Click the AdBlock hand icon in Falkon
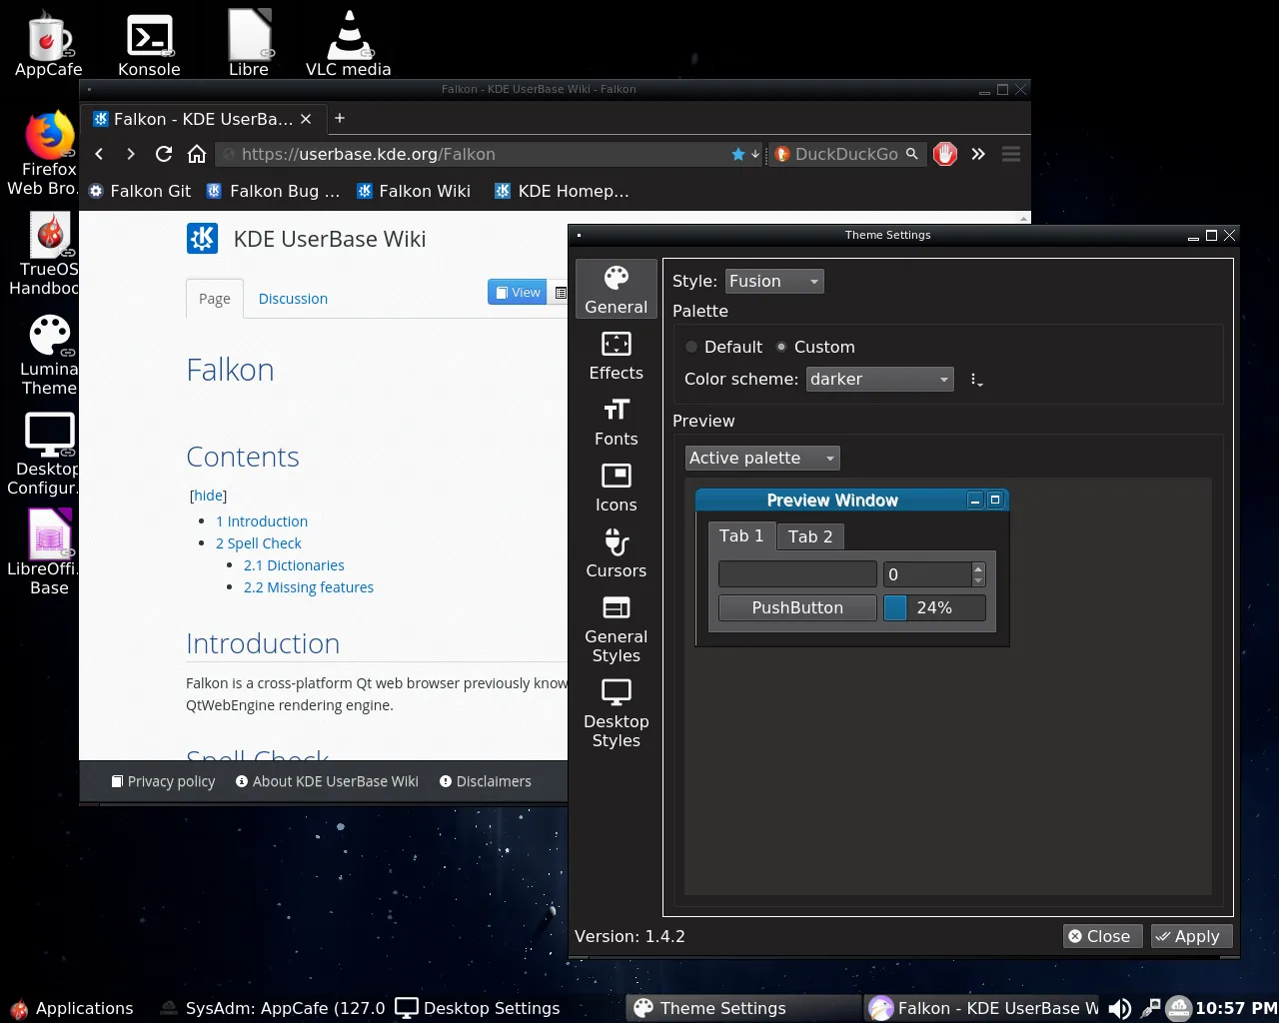This screenshot has width=1279, height=1023. tap(945, 154)
